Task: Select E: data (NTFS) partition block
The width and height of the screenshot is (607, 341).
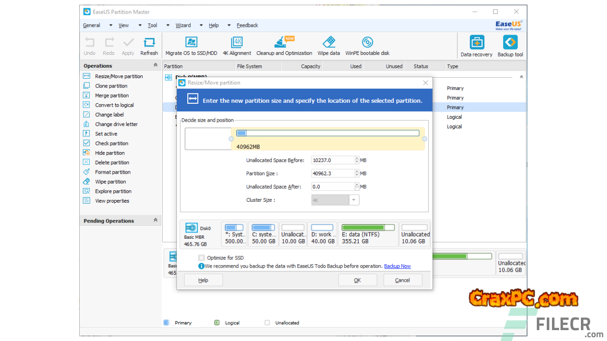Action: (368, 234)
